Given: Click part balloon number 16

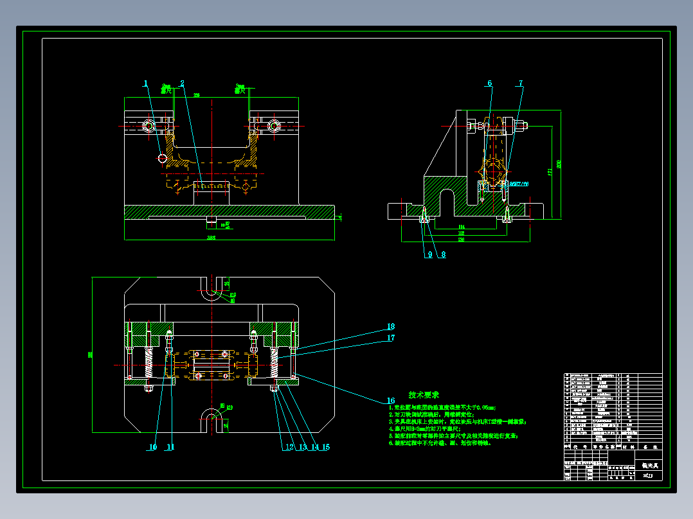Looking at the screenshot, I should (391, 401).
